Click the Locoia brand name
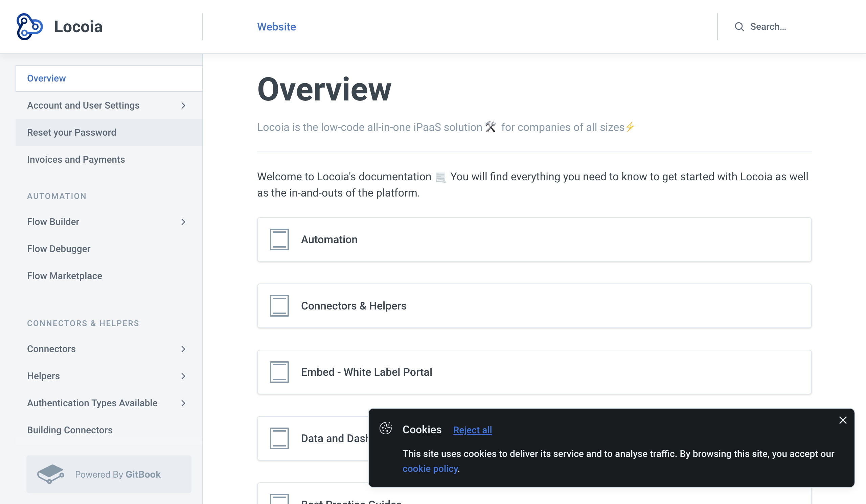The image size is (866, 504). pyautogui.click(x=78, y=27)
